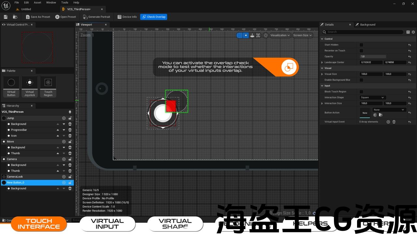The height and width of the screenshot is (234, 417).
Task: Click the add icon on the Jump row
Action: click(64, 118)
